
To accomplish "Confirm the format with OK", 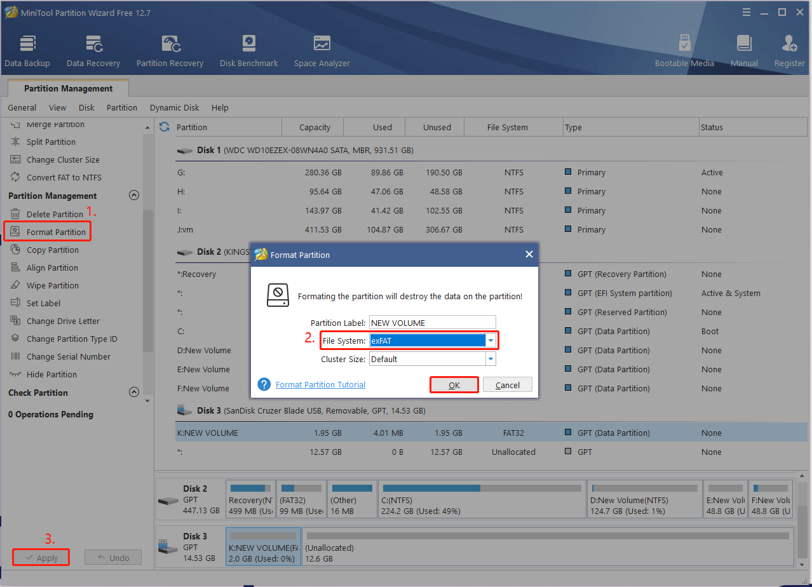I will tap(454, 385).
